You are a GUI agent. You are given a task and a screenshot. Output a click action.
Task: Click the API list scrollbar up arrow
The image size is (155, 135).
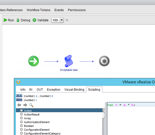click(104, 110)
